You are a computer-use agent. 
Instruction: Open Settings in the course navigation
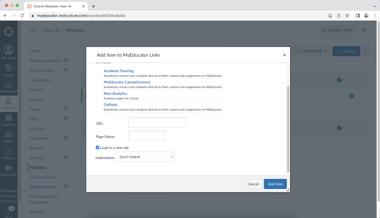(x=37, y=212)
